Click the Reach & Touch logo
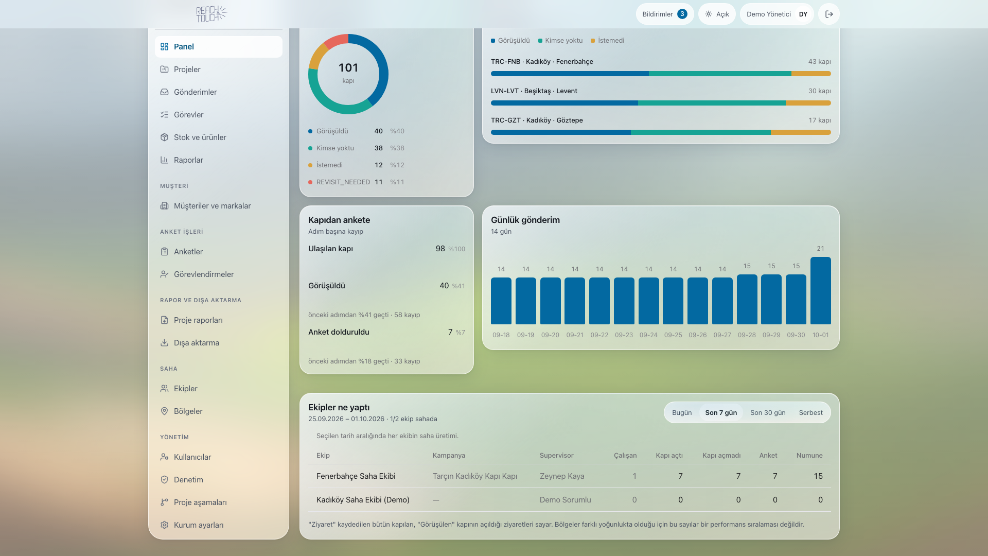The height and width of the screenshot is (556, 988). [211, 14]
